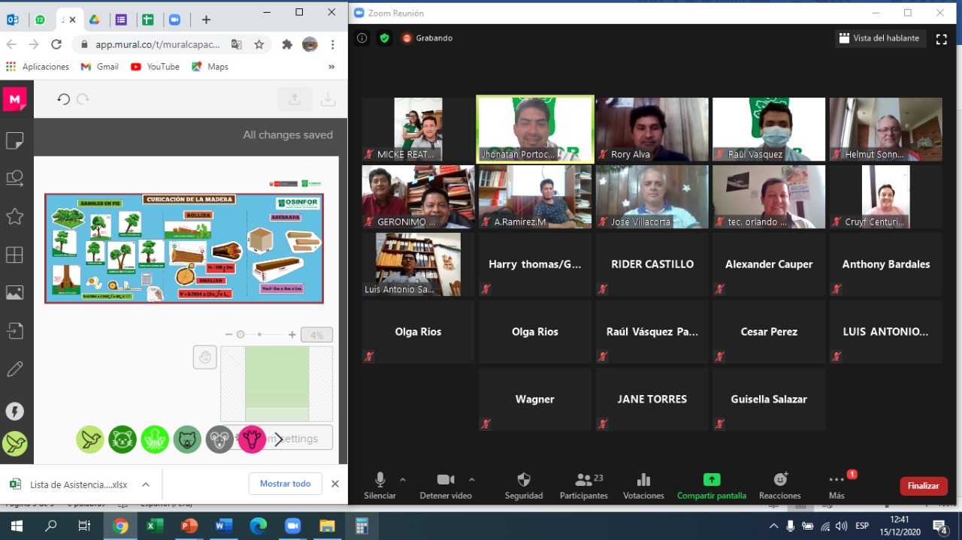Click the Mural minimap overview
This screenshot has height=540, width=962.
click(x=277, y=384)
